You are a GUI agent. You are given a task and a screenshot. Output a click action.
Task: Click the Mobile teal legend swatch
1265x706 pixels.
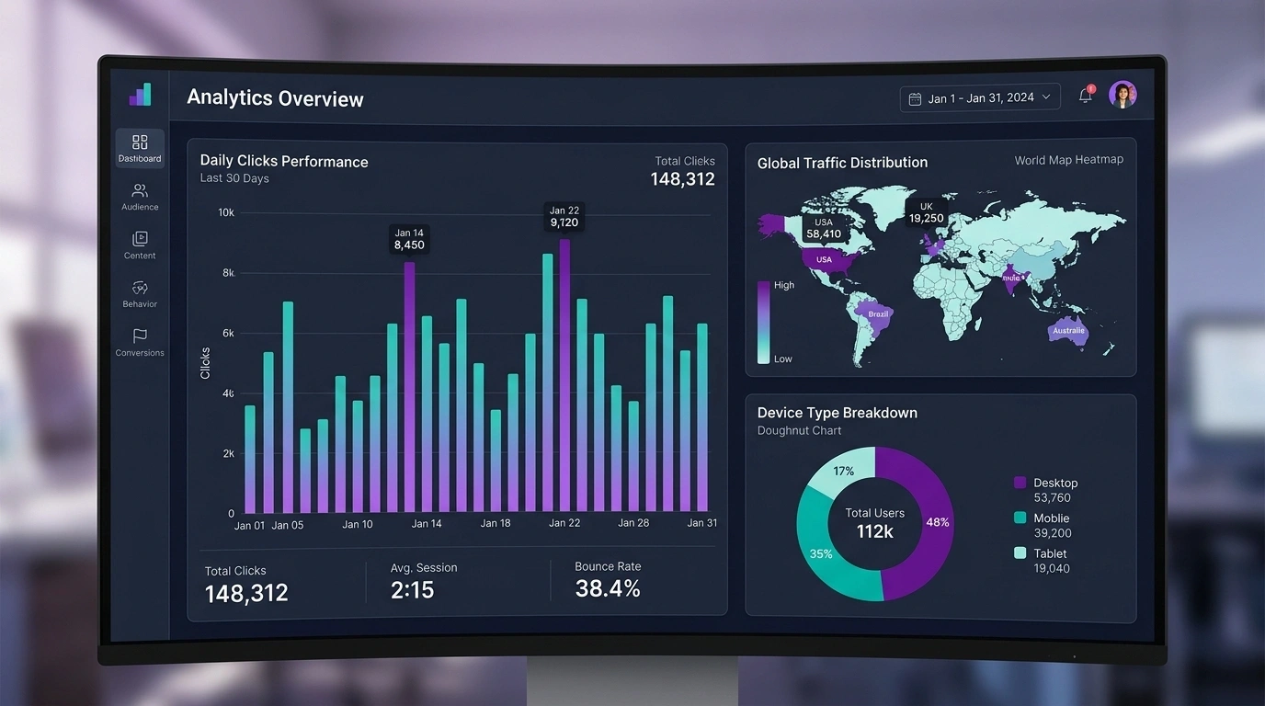pos(1020,518)
